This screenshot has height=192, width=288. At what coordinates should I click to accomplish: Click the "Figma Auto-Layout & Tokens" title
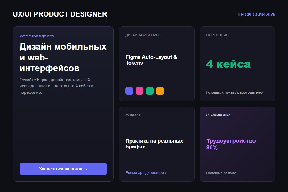click(x=151, y=60)
